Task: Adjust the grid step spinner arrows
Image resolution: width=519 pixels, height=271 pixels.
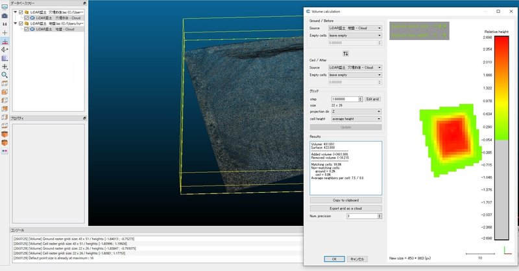Action: (x=361, y=99)
